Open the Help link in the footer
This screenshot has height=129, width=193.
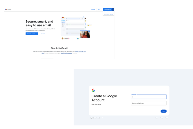click(x=156, y=118)
